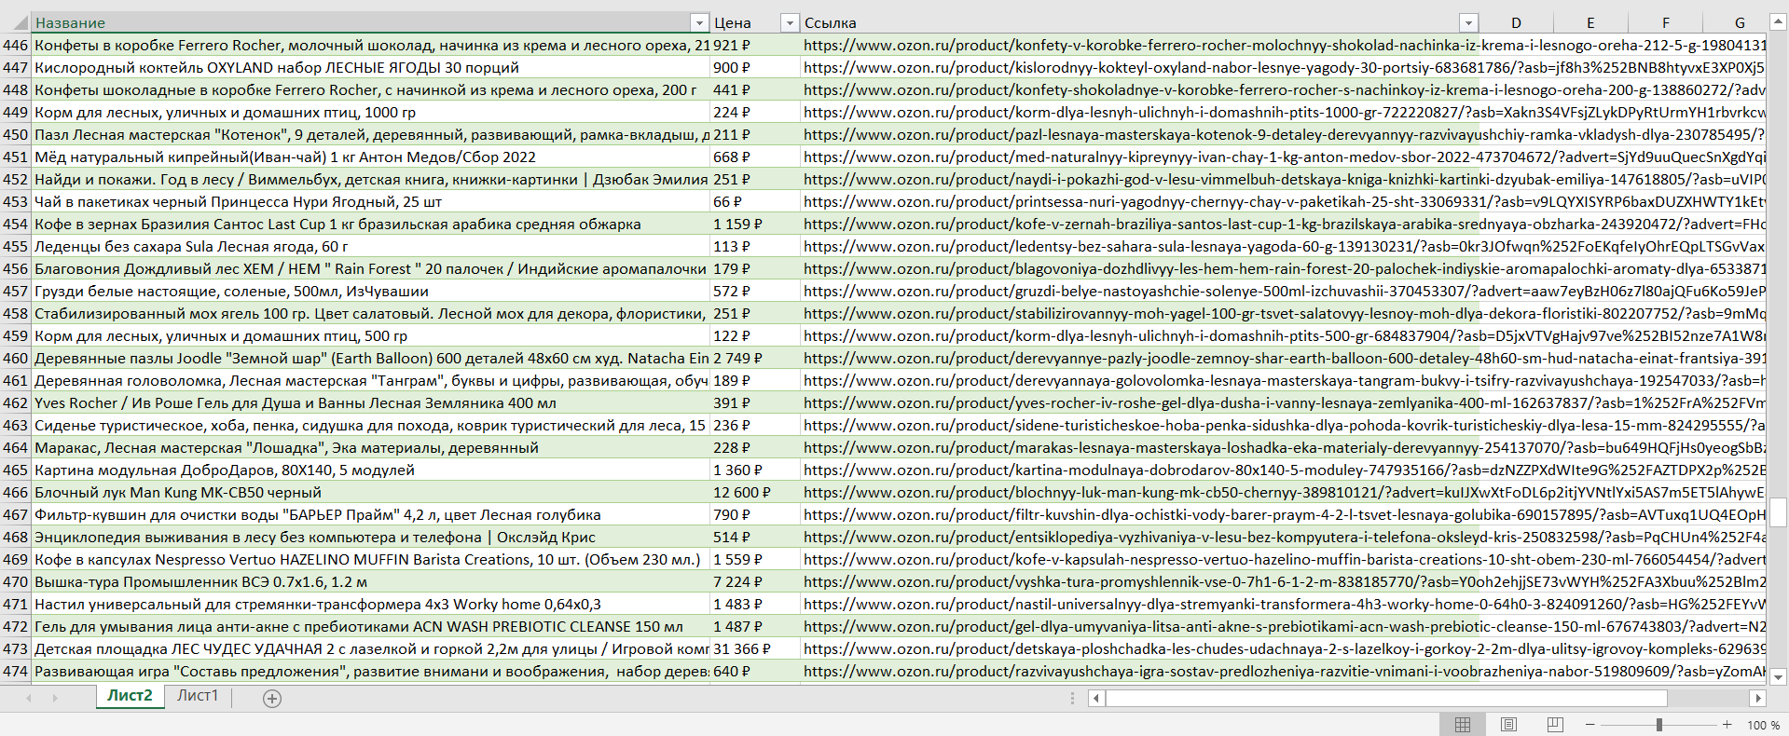Select column D header
Image resolution: width=1789 pixels, height=736 pixels.
[1516, 22]
